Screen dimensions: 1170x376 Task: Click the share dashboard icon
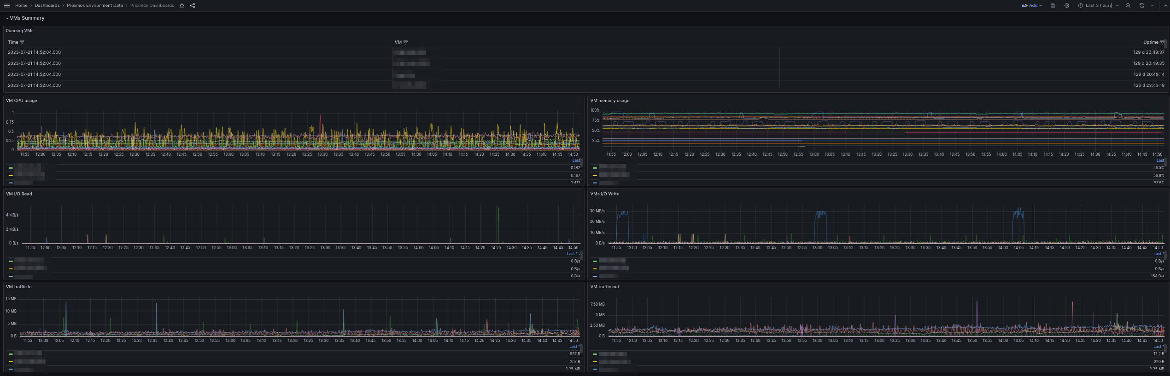point(193,6)
